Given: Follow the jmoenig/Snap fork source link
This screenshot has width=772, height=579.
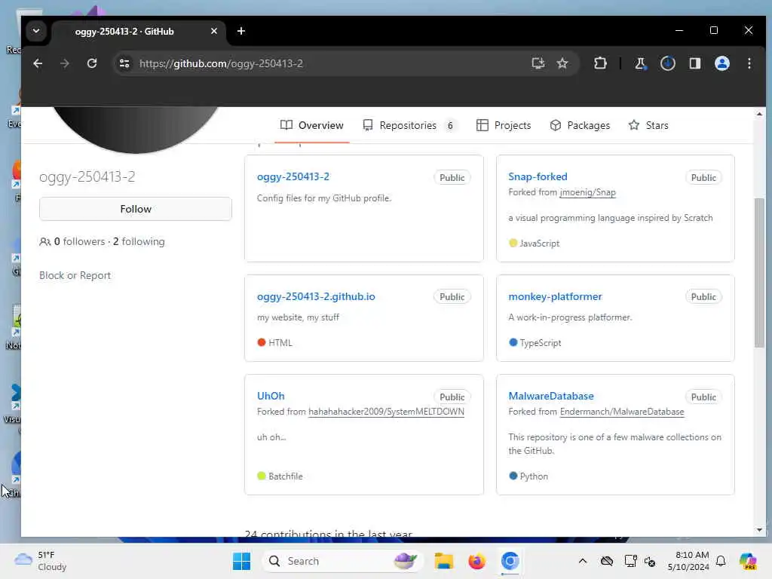Looking at the screenshot, I should 587,192.
